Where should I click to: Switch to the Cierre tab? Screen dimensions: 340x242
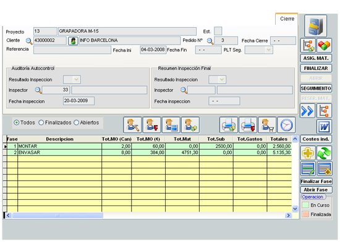pos(287,19)
